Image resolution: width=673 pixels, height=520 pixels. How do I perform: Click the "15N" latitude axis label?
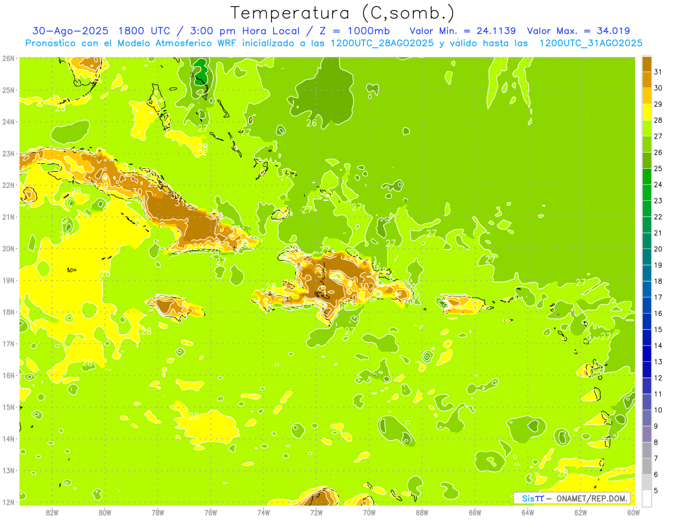click(x=8, y=407)
